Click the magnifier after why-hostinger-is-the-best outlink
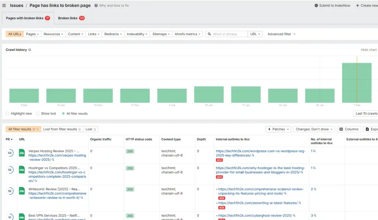Image resolution: width=378 pixels, height=220 pixels. coord(302,172)
